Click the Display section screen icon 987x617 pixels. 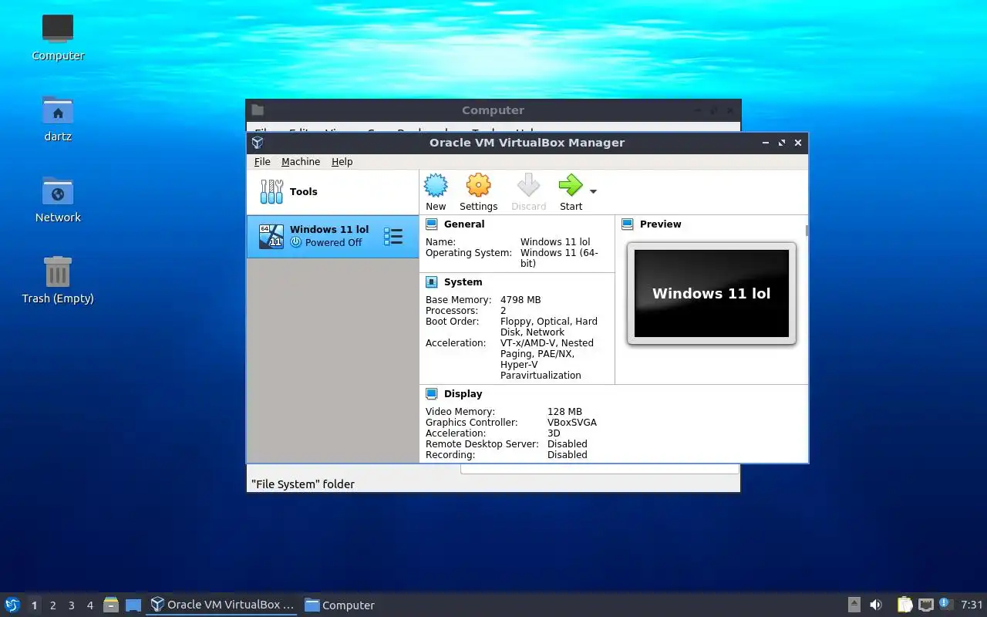click(x=432, y=394)
